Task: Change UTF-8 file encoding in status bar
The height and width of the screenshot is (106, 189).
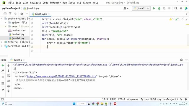Action: pyautogui.click(x=121, y=99)
